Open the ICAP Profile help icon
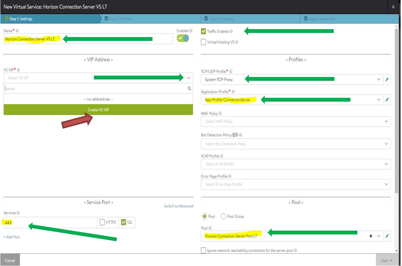 point(222,156)
